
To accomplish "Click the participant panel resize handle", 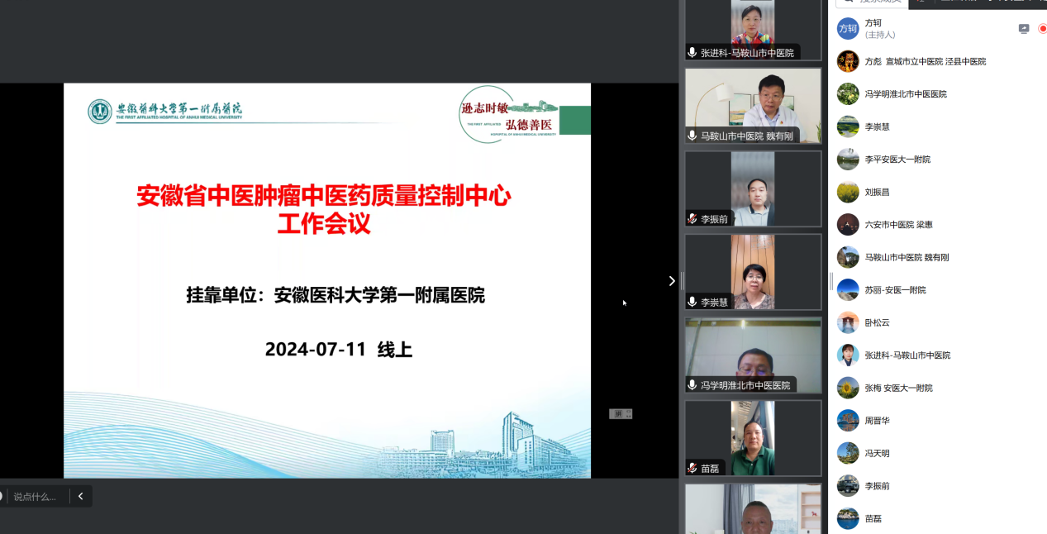I will (831, 281).
